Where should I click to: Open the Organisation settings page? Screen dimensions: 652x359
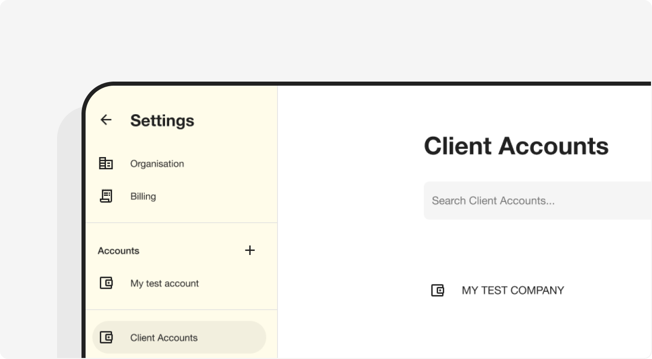point(157,164)
